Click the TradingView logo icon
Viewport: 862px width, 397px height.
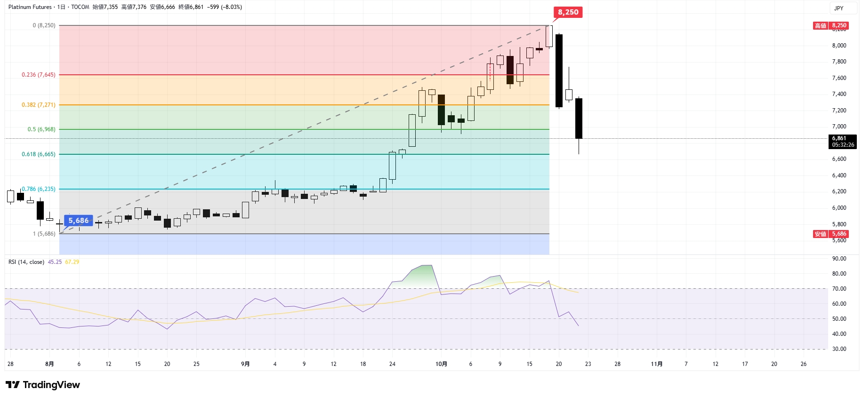(13, 385)
